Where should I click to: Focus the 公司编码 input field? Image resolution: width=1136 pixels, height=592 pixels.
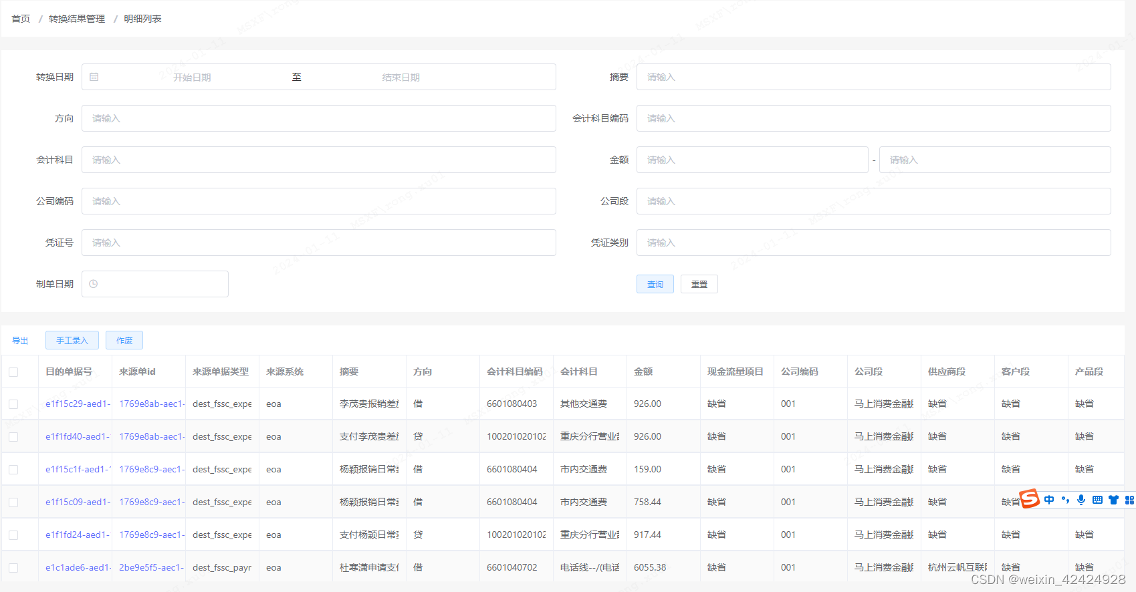tap(318, 201)
